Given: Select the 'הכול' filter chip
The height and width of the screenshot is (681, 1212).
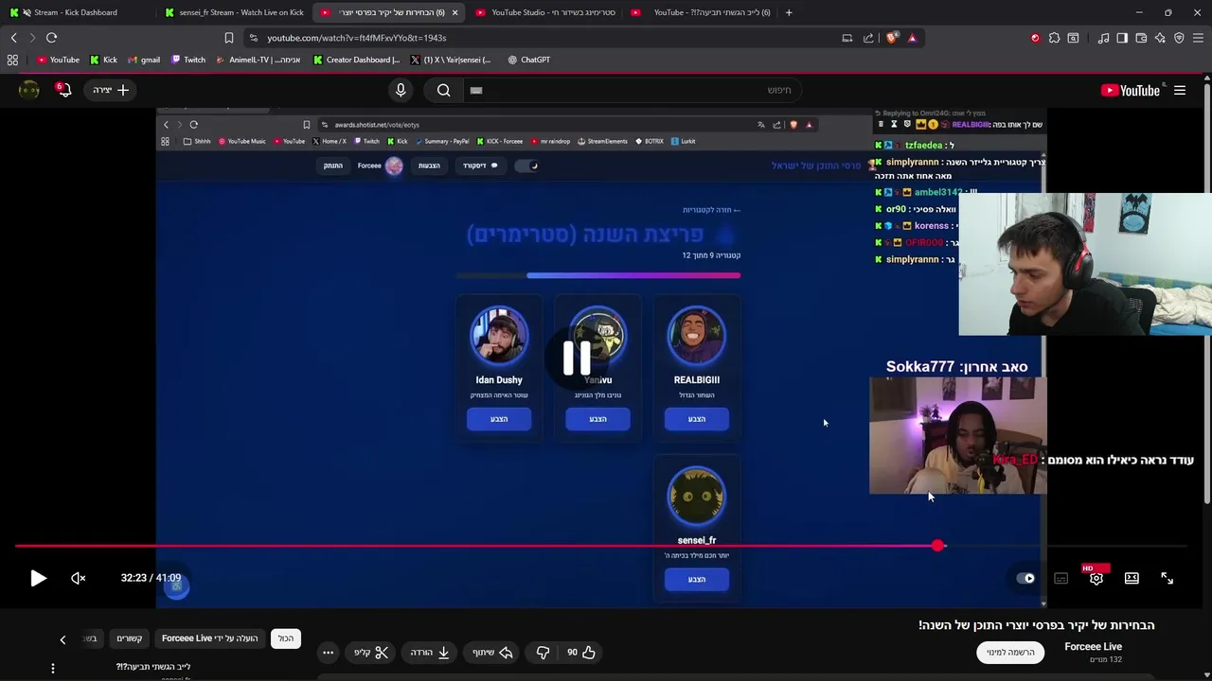Looking at the screenshot, I should 286,638.
